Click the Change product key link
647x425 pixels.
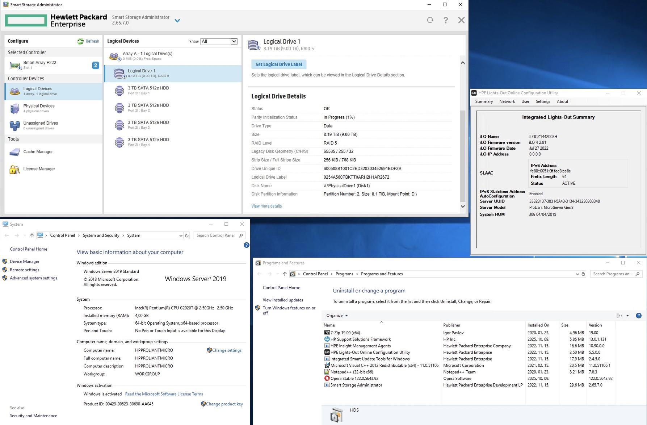pos(224,404)
